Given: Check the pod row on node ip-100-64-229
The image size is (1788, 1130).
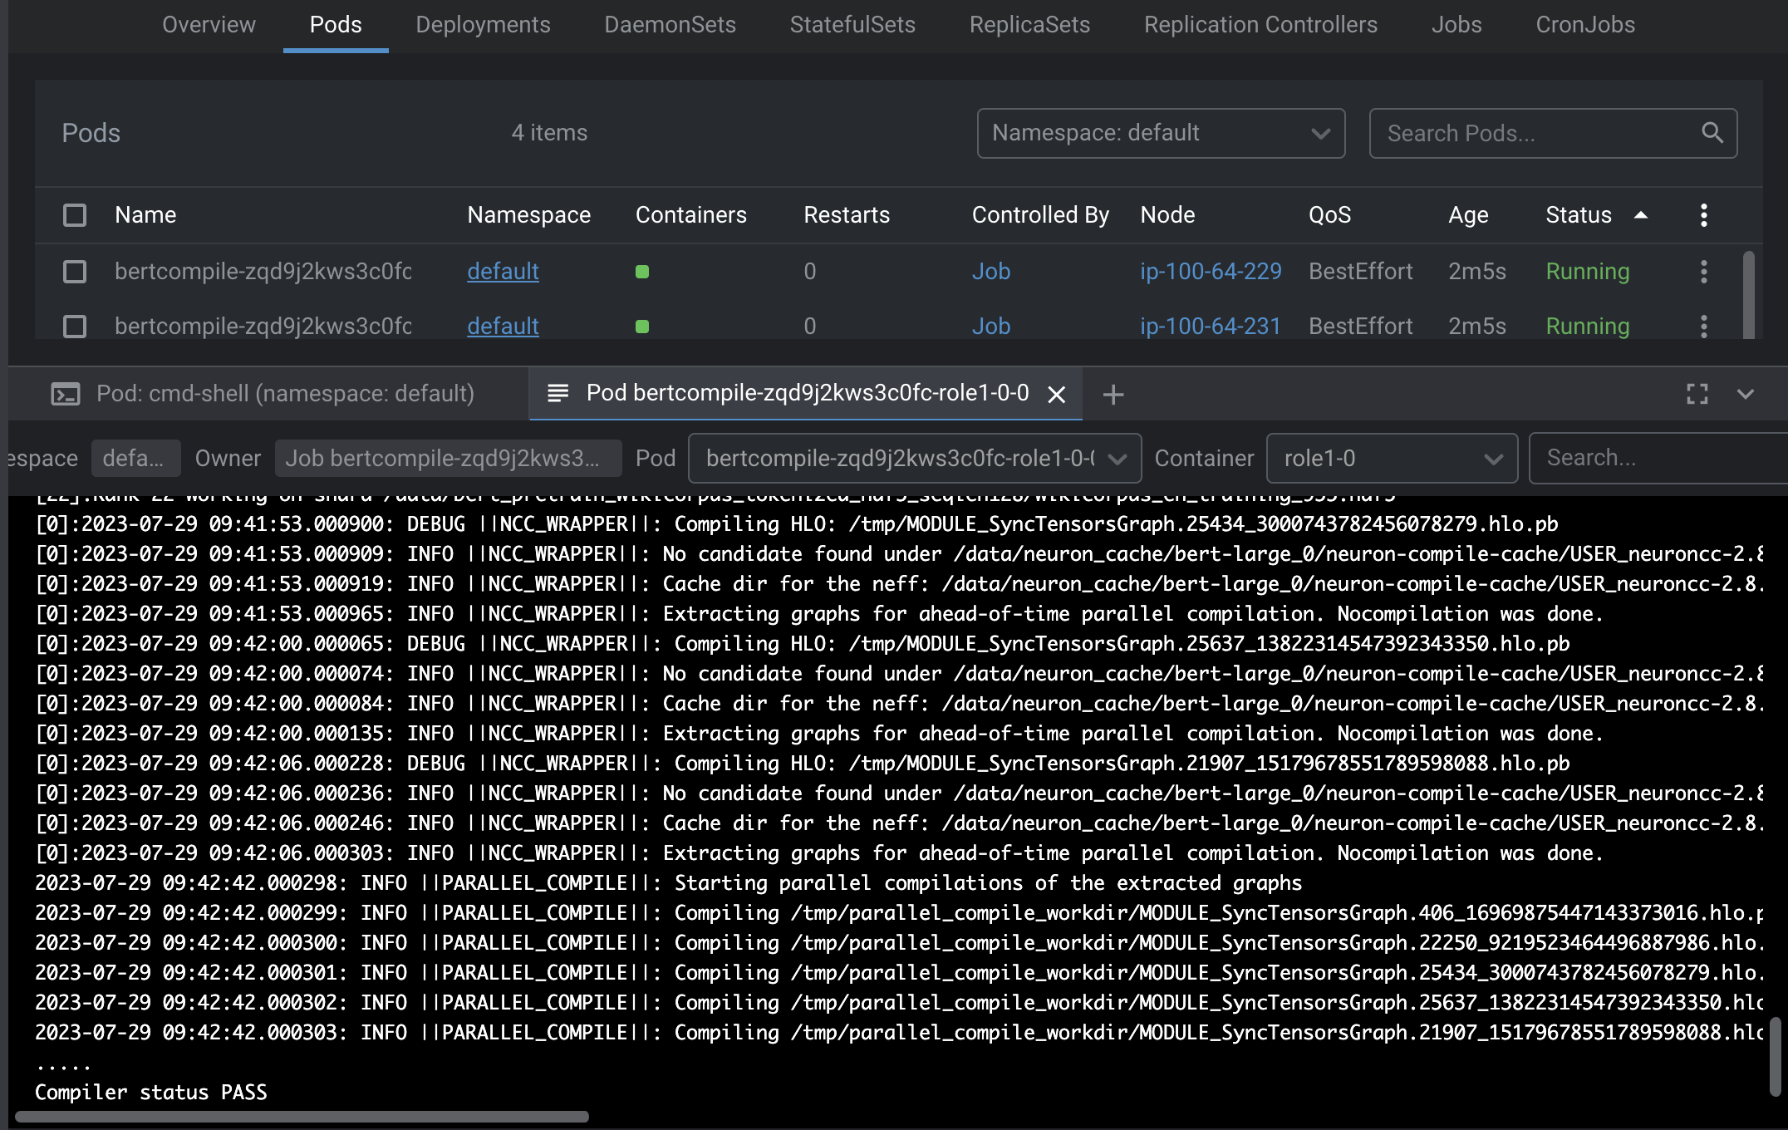Looking at the screenshot, I should pos(75,272).
